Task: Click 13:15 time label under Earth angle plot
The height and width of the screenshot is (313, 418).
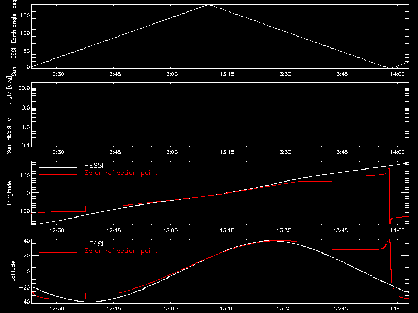Action: 227,74
